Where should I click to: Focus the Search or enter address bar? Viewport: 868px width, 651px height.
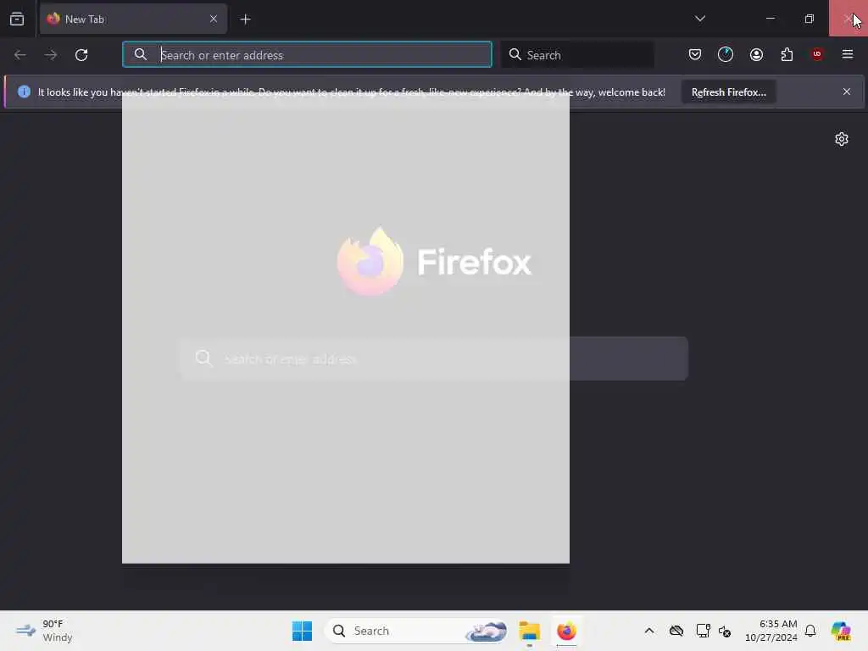pos(307,55)
